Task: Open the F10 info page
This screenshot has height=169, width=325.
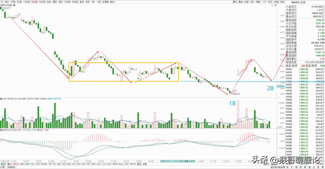Action: tap(264, 2)
